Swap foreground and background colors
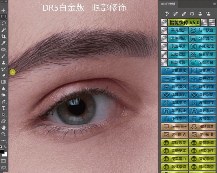This screenshot has height=173, width=217. [5, 147]
